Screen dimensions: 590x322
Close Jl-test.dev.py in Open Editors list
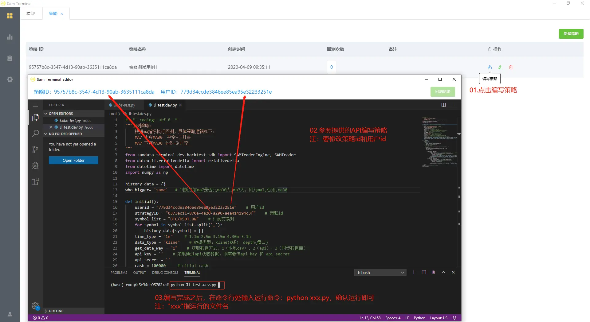(x=51, y=127)
